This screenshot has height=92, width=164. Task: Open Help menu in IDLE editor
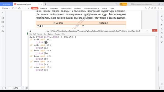coord(63,34)
